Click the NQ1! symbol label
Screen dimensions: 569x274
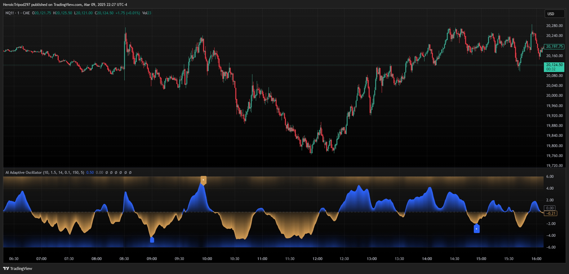coord(10,13)
